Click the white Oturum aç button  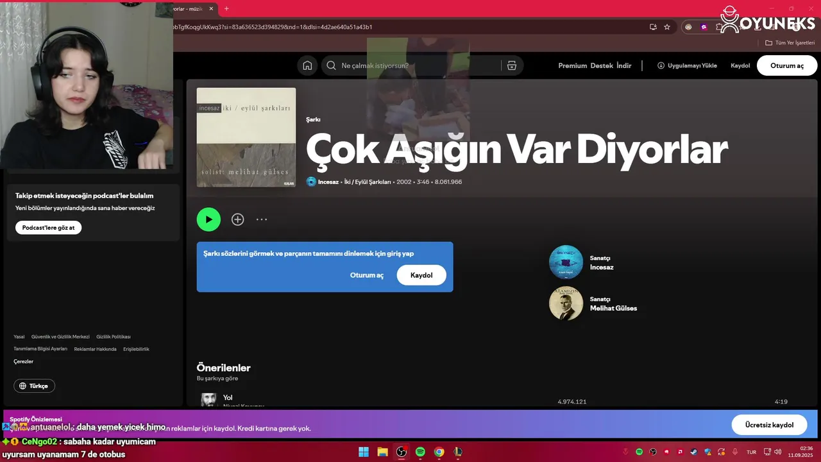click(x=787, y=65)
